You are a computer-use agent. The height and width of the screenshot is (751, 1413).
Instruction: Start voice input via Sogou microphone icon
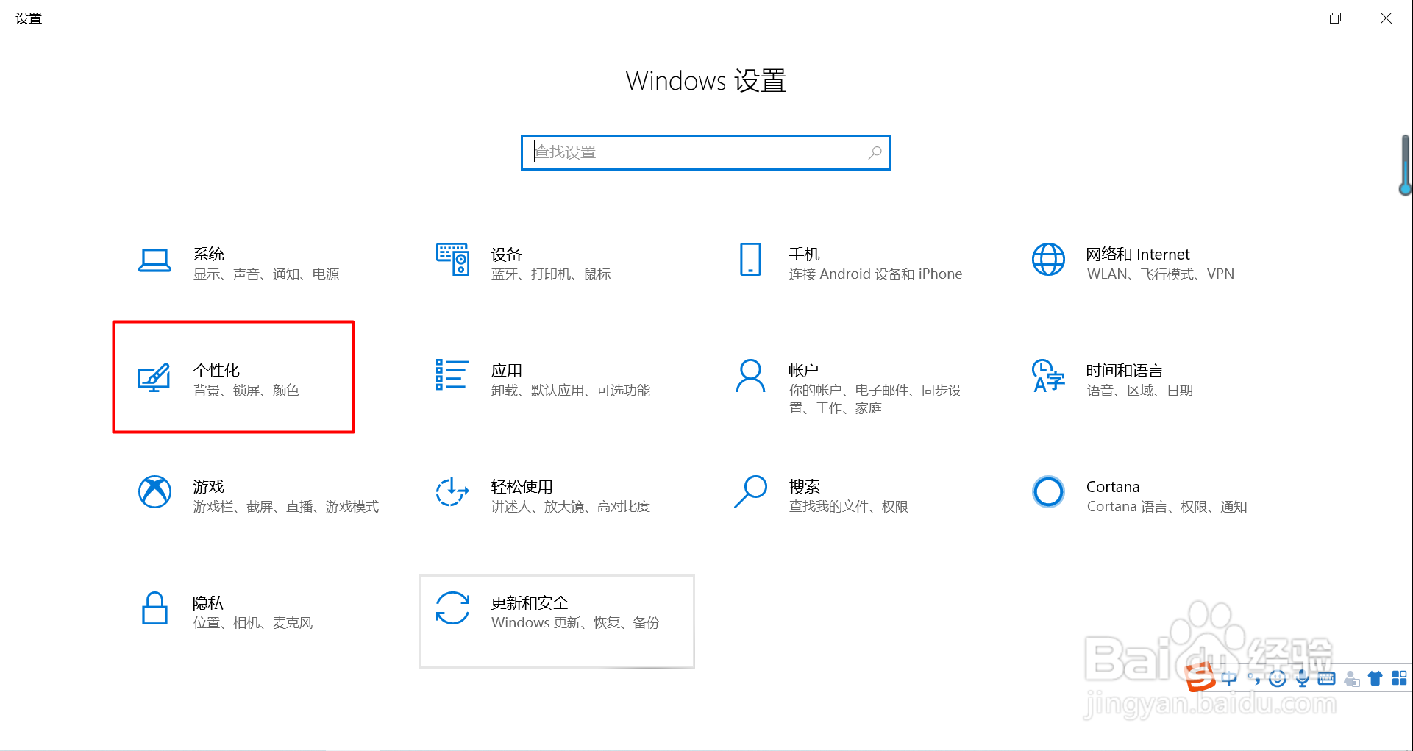tap(1301, 678)
